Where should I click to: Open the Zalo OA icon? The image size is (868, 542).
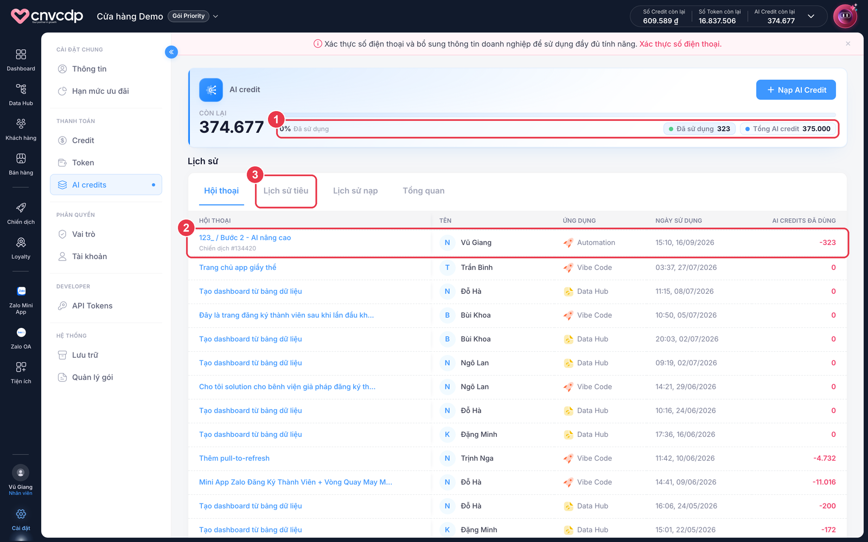(x=21, y=332)
